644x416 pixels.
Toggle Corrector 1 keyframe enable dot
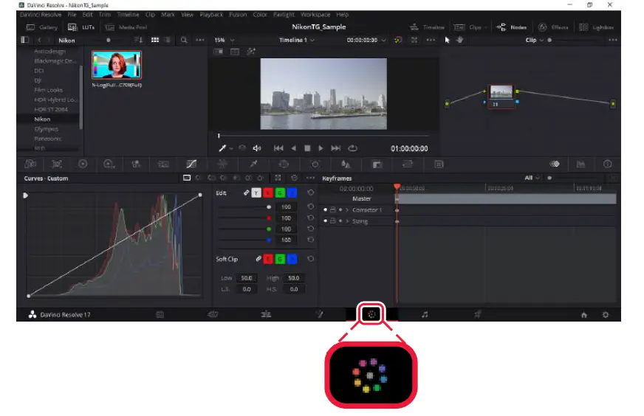pyautogui.click(x=325, y=210)
